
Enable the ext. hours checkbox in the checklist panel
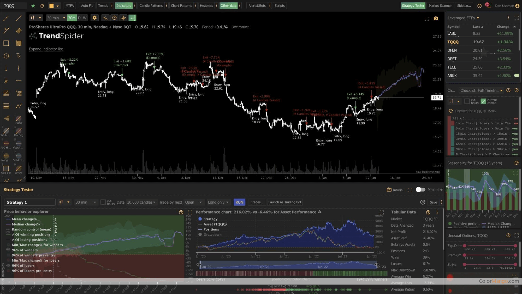tap(467, 101)
